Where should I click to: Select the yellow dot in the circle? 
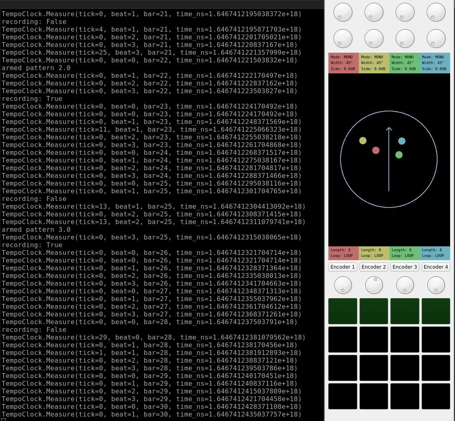pyautogui.click(x=363, y=141)
